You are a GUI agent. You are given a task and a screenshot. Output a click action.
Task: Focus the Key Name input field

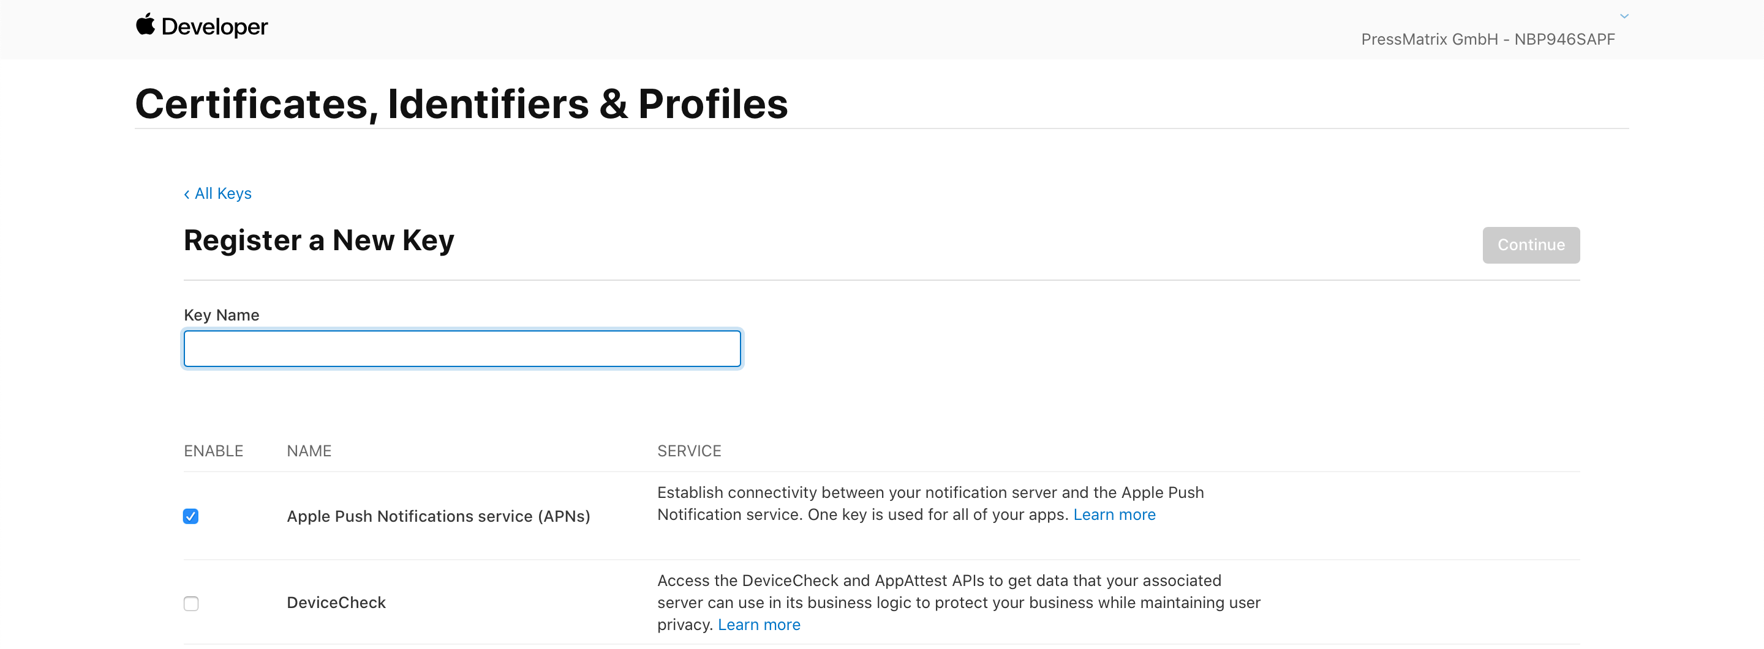462,349
